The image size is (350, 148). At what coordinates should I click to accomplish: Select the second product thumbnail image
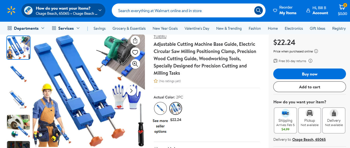click(18, 74)
